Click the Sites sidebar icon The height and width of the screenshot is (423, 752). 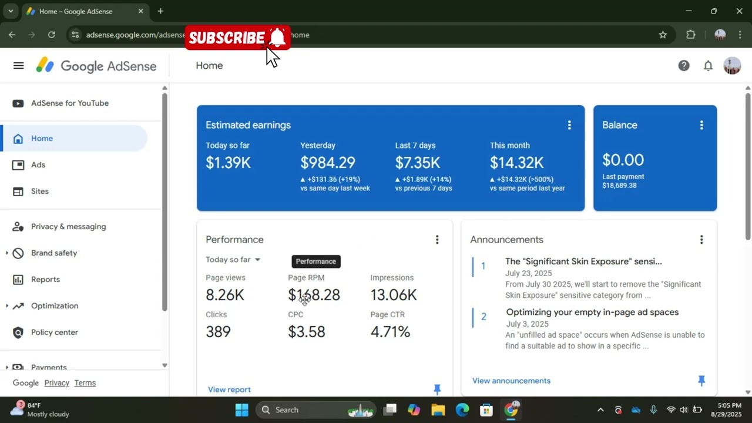point(18,192)
